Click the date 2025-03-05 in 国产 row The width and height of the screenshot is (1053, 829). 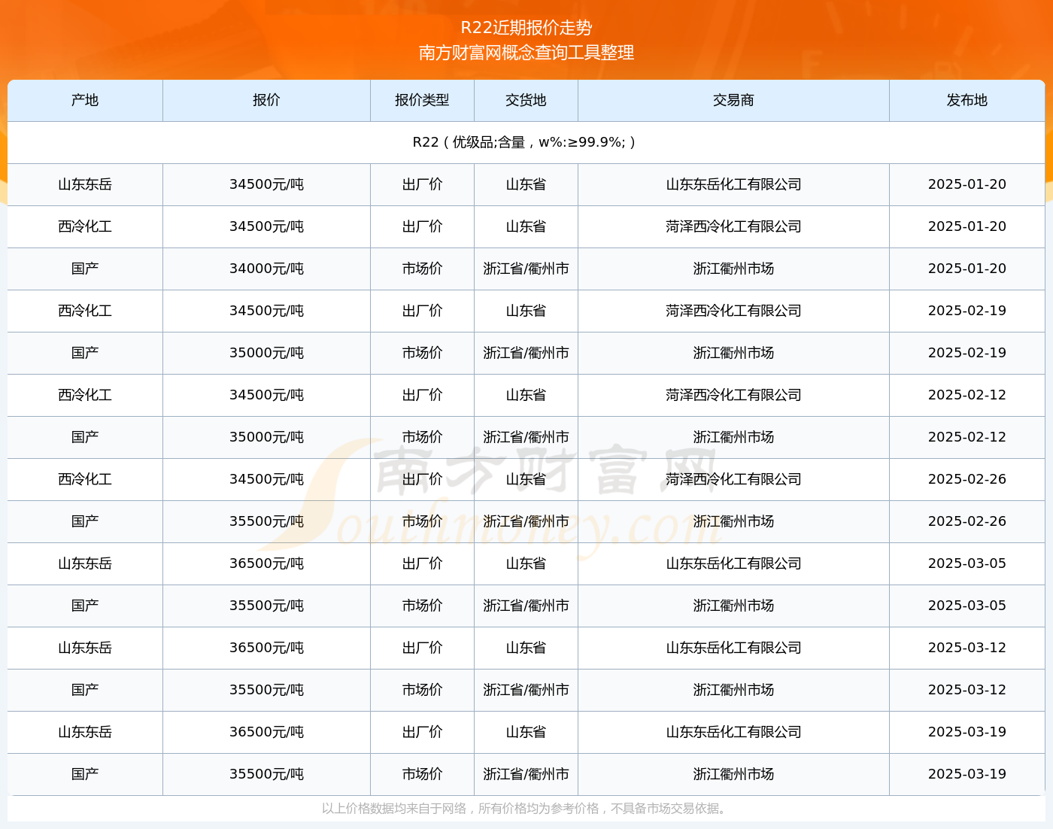coord(967,606)
